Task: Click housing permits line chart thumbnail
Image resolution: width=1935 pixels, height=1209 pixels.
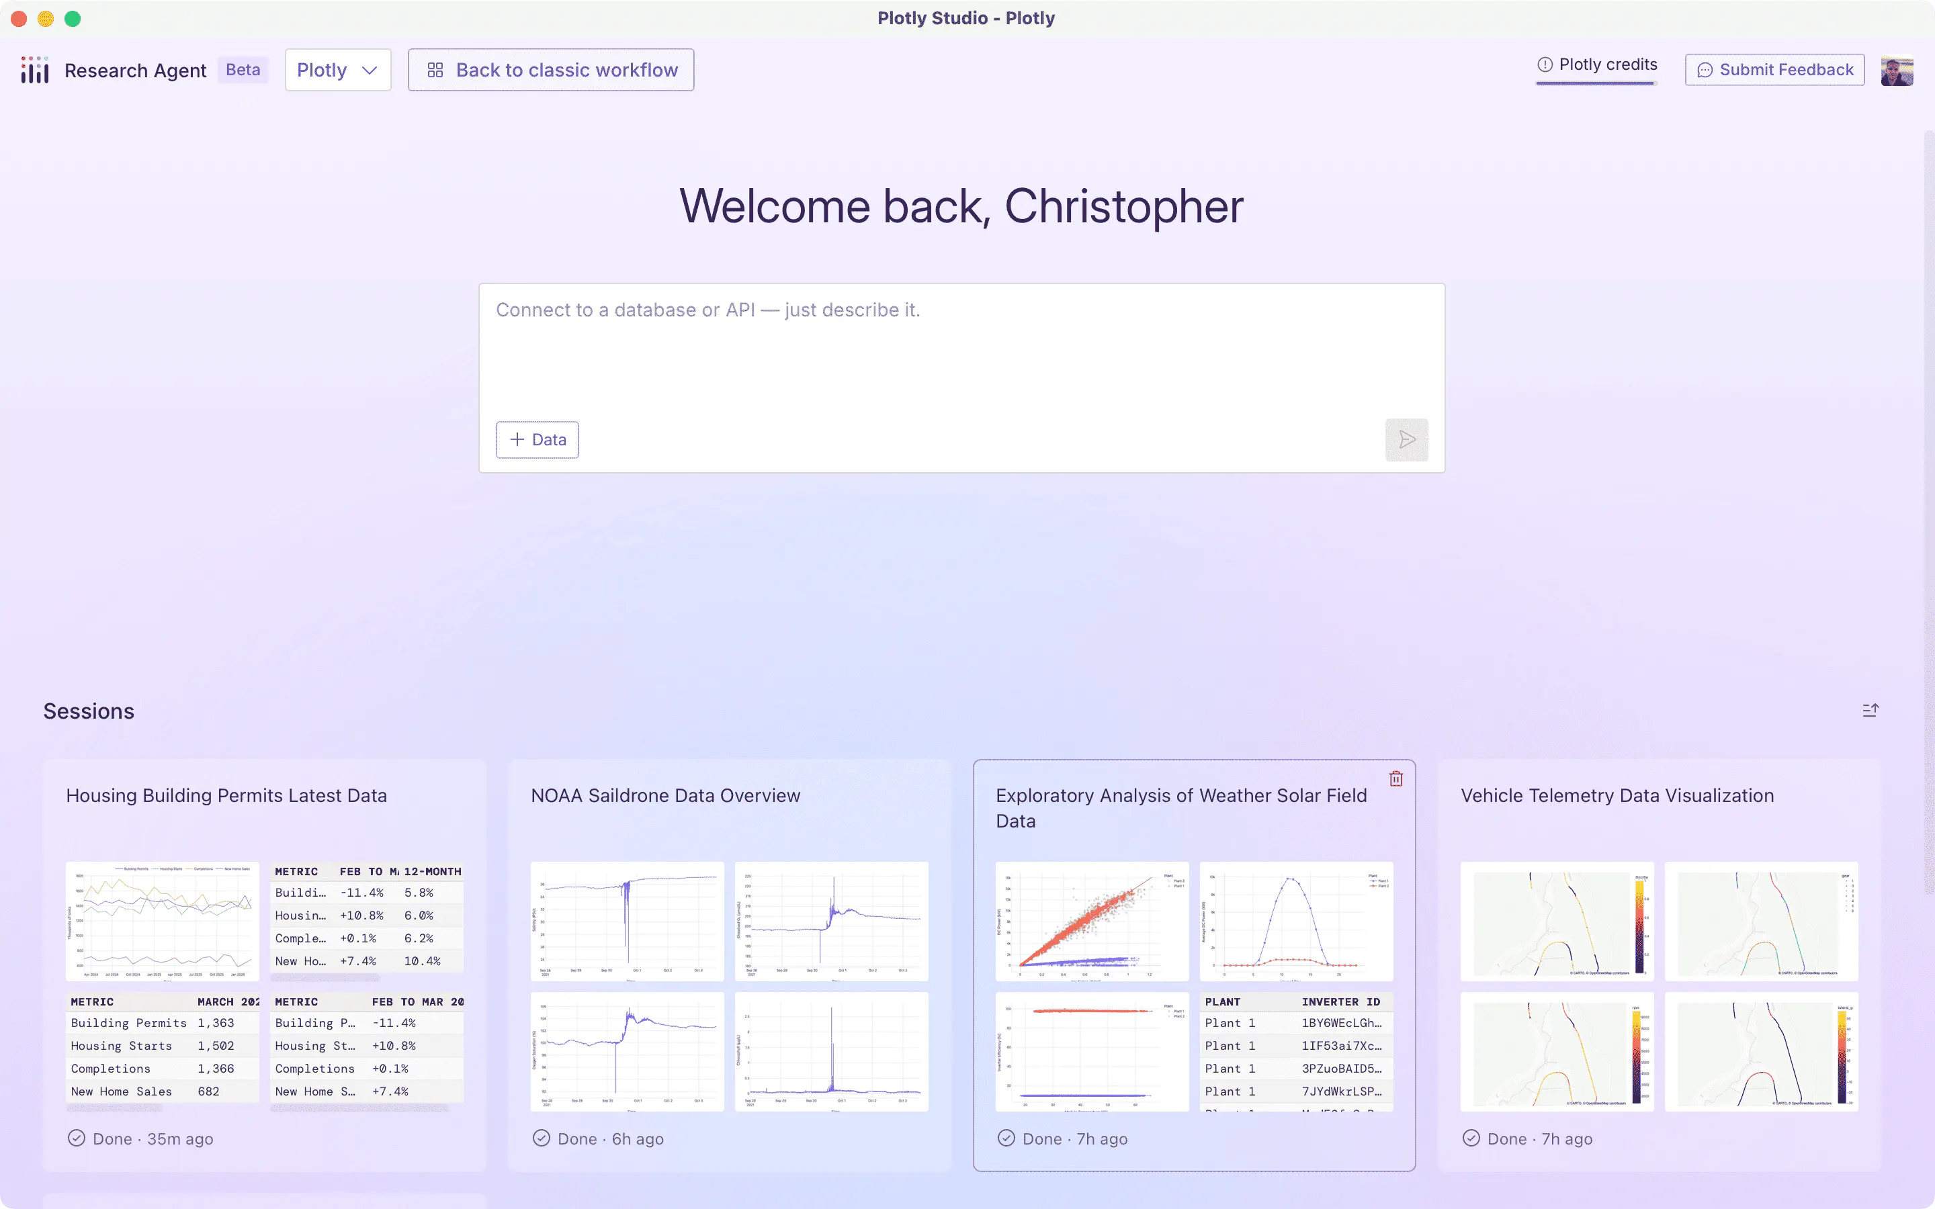Action: click(163, 921)
